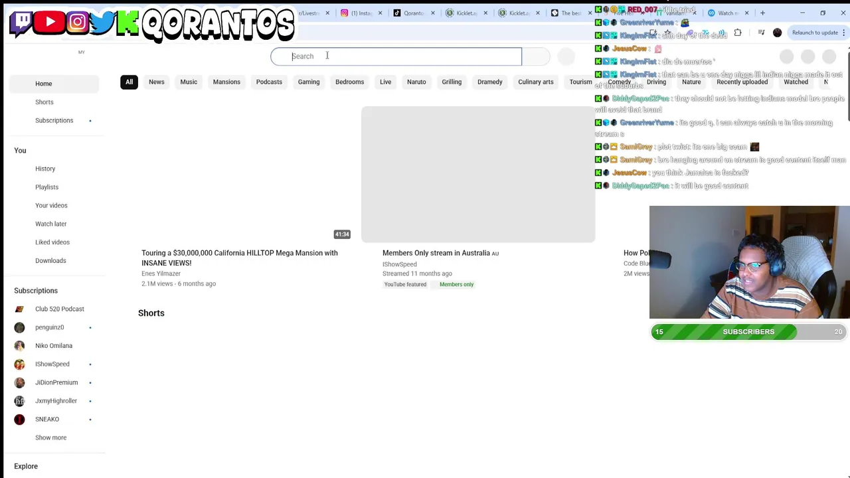Click the Explore section heading
The width and height of the screenshot is (850, 478).
26,466
